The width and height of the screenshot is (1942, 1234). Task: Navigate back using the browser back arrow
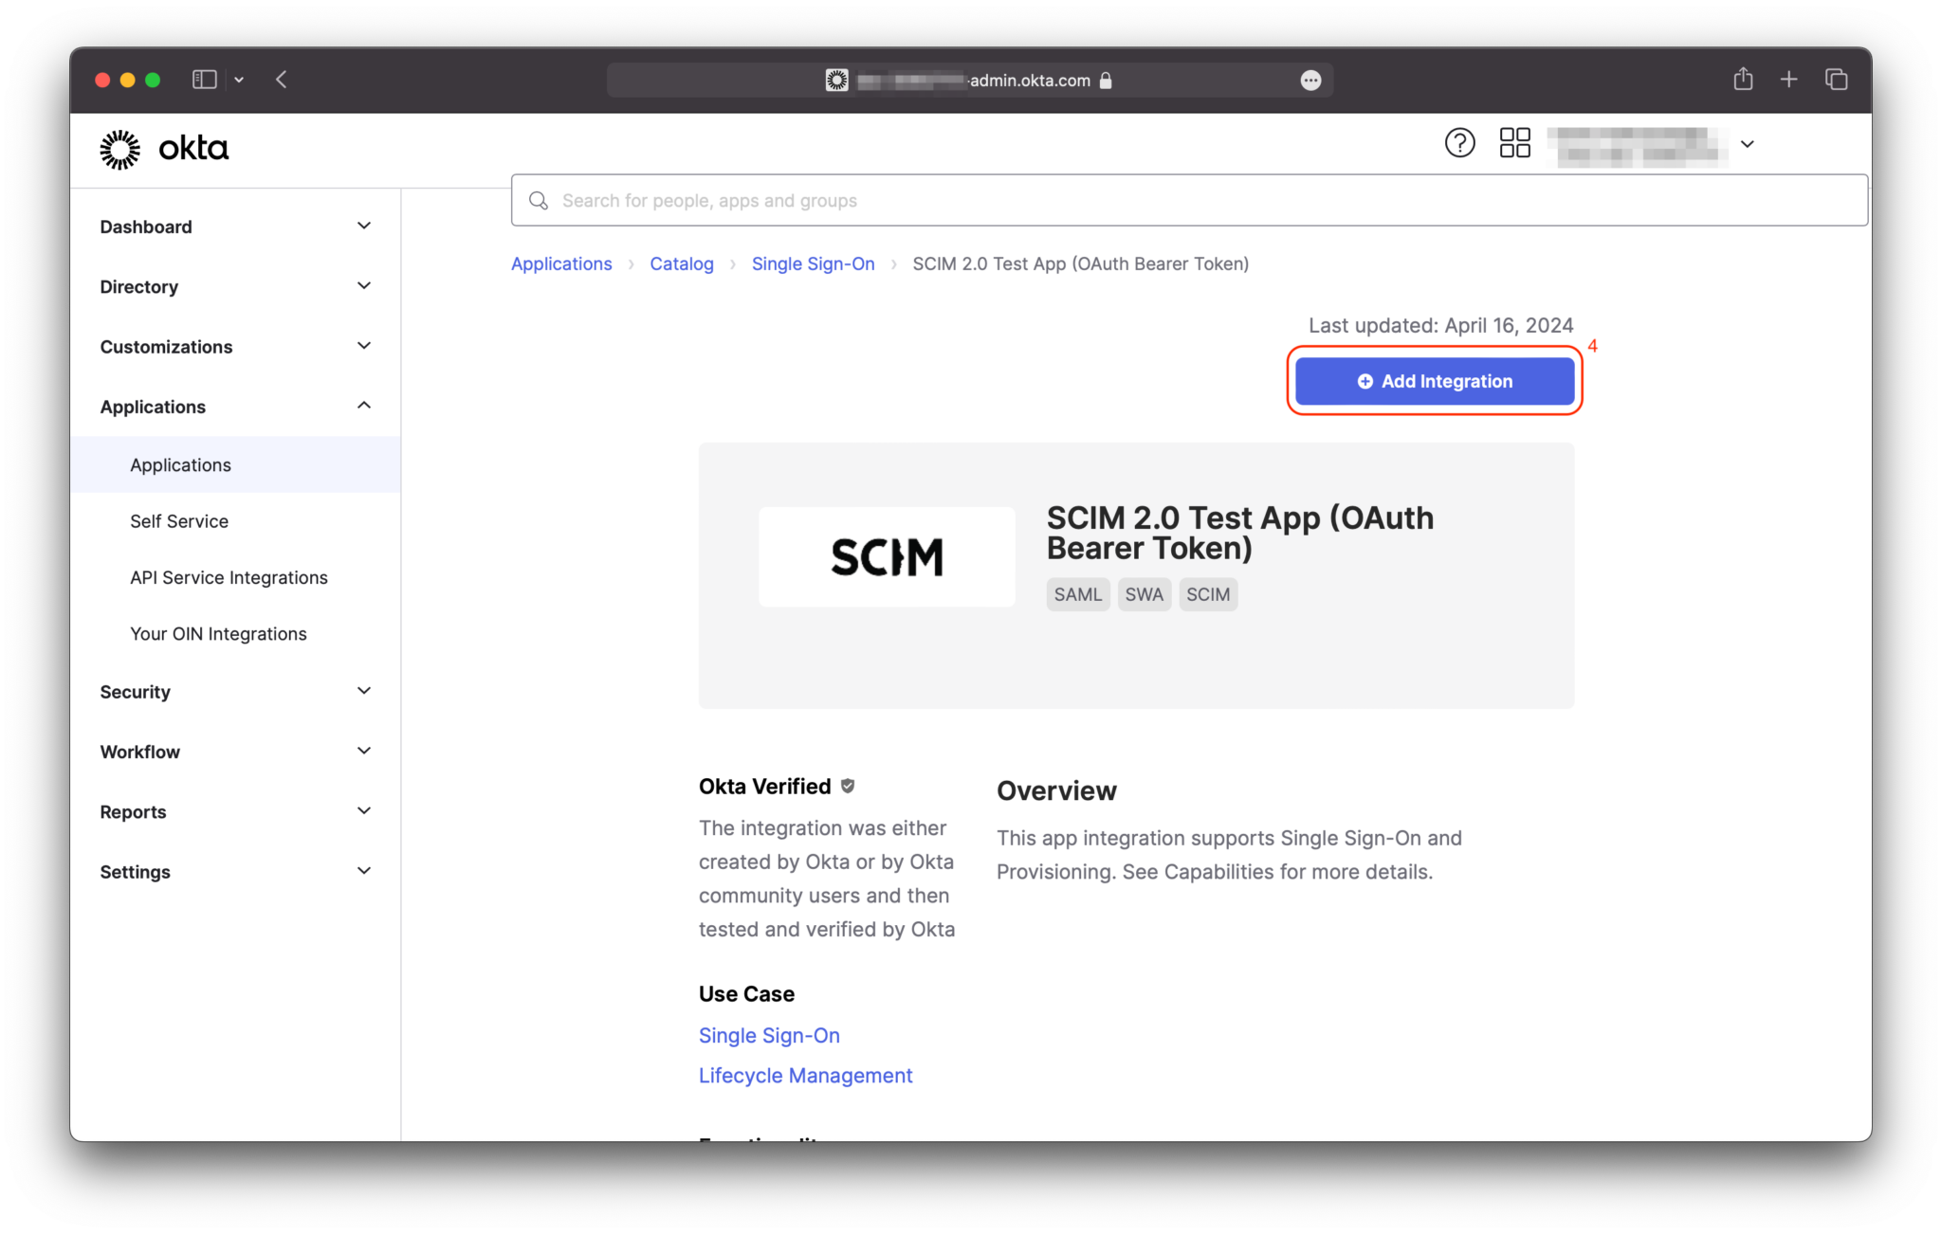pyautogui.click(x=282, y=80)
